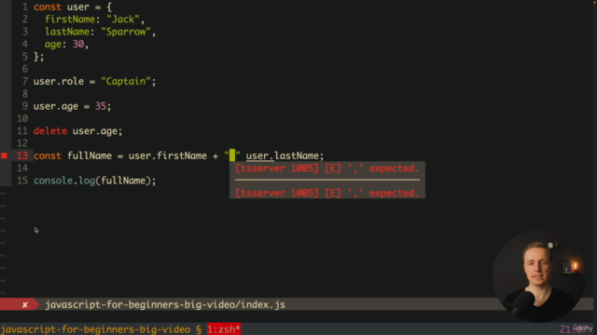This screenshot has height=335, width=597.
Task: Click the red error marker beside line 13
Action: click(4, 155)
